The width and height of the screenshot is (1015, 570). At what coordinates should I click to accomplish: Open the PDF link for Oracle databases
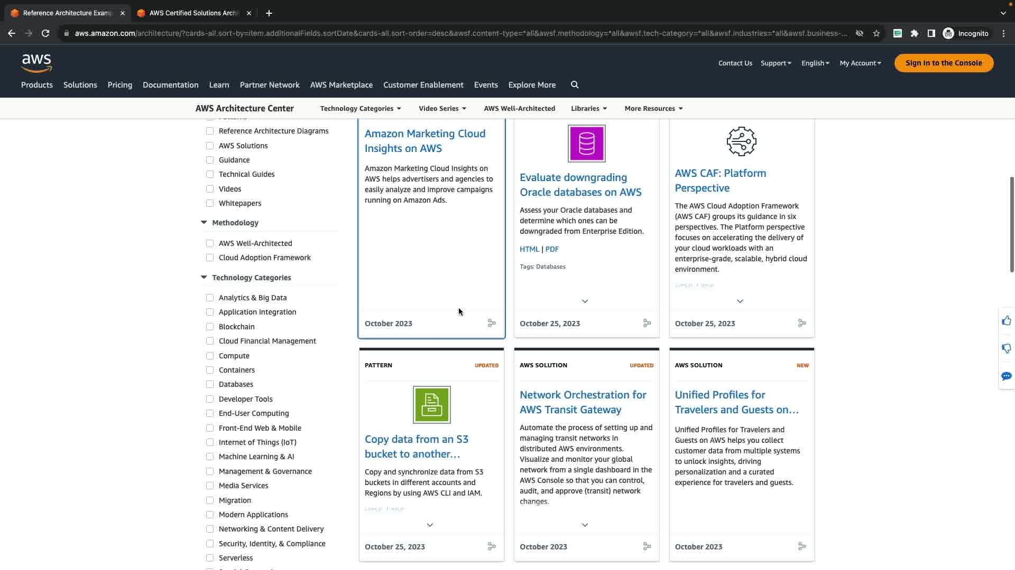click(552, 249)
